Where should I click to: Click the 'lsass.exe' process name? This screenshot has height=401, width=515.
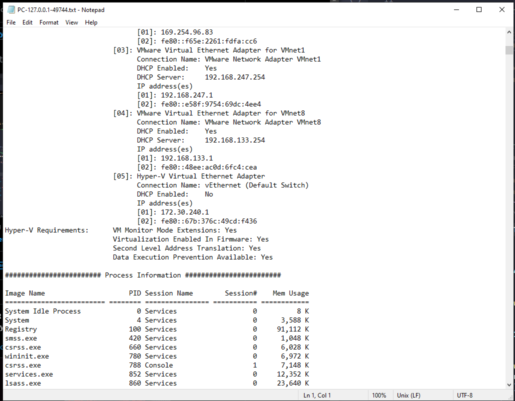click(x=23, y=383)
